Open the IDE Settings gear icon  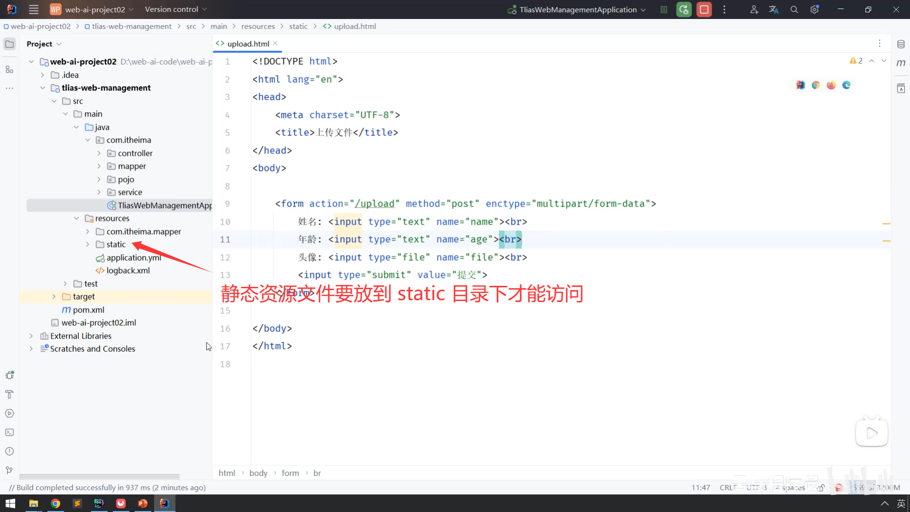[x=814, y=9]
